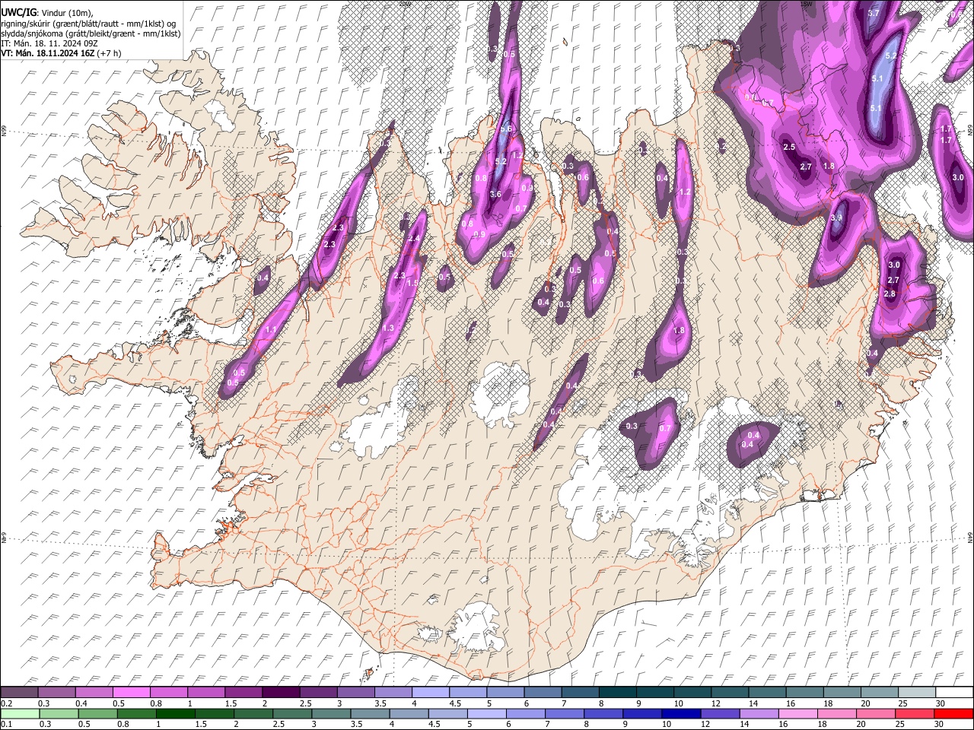Viewport: 974px width, 730px height.
Task: Click the '3.5' label under the top snow legend
Action: tap(380, 703)
